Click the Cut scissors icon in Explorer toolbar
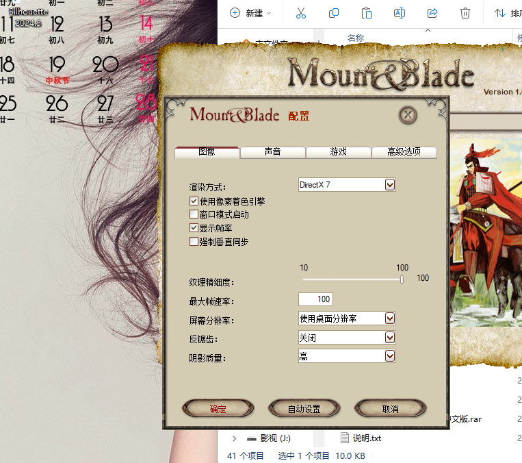Viewport: 522px width, 463px height. pos(301,13)
